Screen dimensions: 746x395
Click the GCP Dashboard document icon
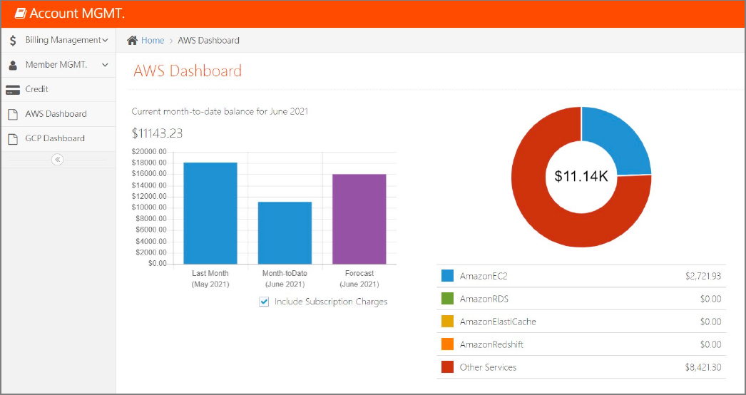13,139
